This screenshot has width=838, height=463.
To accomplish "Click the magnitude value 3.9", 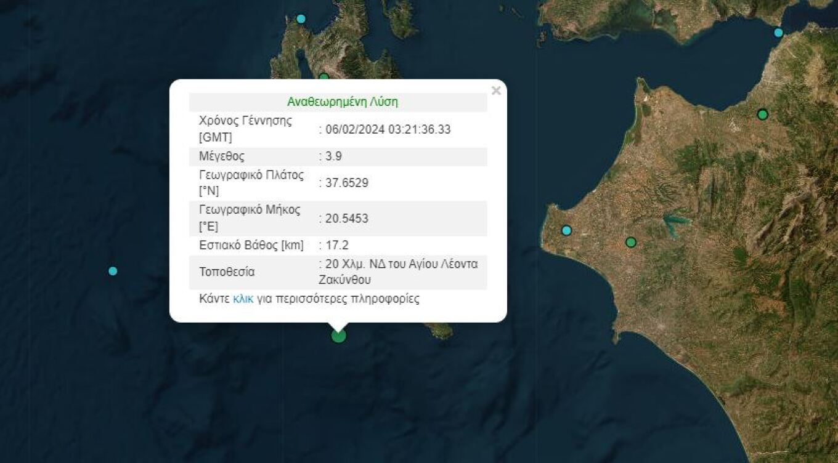I will (333, 156).
